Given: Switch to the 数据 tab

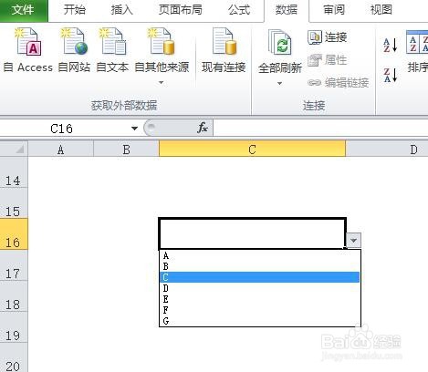Looking at the screenshot, I should [x=287, y=10].
